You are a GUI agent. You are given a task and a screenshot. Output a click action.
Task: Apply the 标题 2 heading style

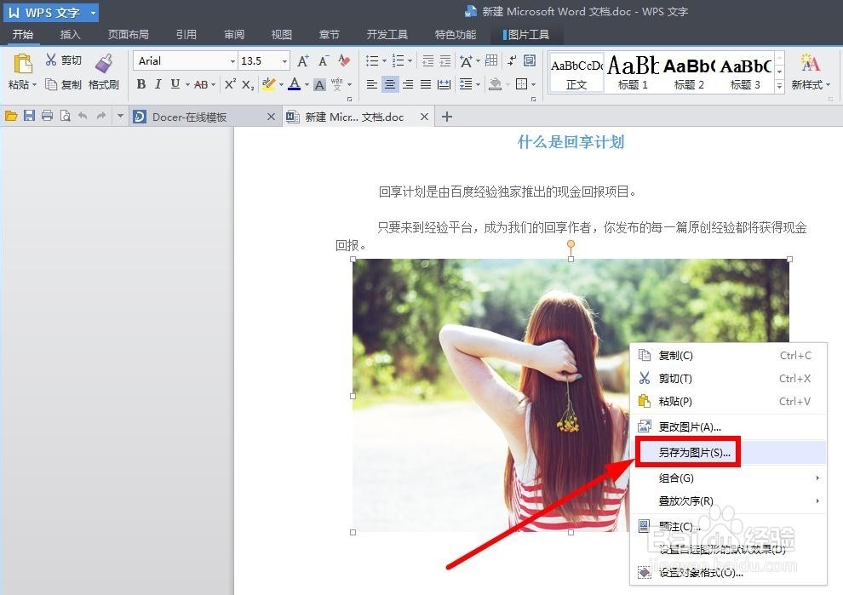coord(689,73)
